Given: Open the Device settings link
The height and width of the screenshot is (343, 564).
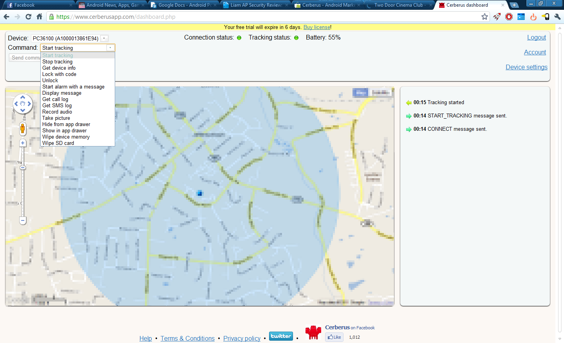Looking at the screenshot, I should pyautogui.click(x=526, y=67).
